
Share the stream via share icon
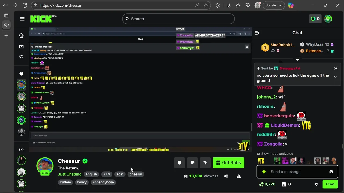point(226,176)
